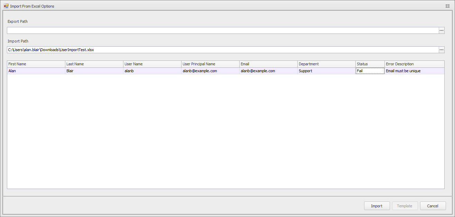Click alanb@example.com in User Principal Name column

click(211, 71)
